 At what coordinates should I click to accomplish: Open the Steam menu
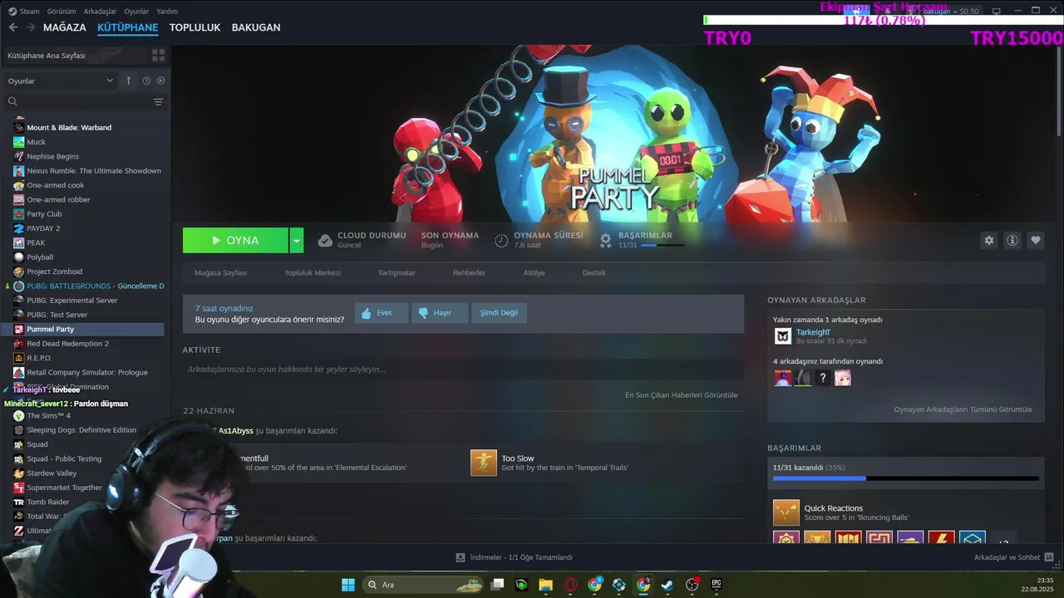(29, 12)
